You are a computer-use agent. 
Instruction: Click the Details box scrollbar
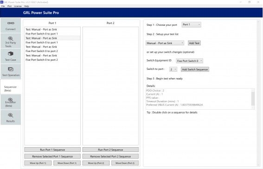click(x=253, y=99)
